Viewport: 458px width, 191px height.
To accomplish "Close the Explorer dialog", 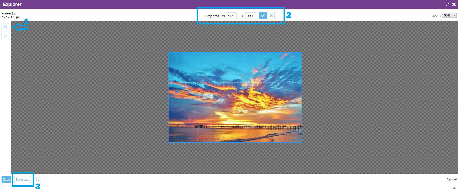I will [x=454, y=4].
